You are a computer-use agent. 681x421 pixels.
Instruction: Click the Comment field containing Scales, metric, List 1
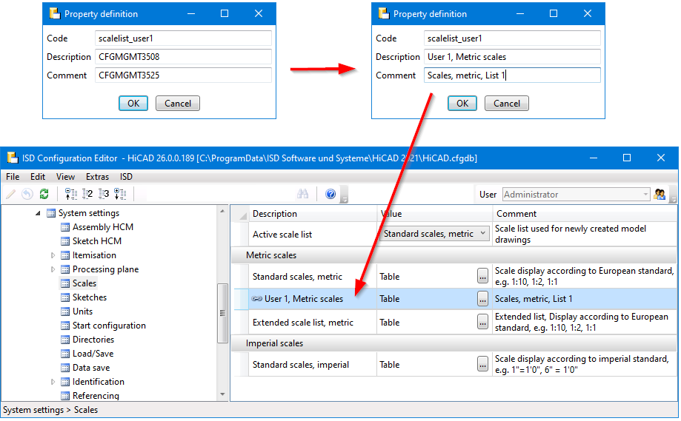[512, 75]
